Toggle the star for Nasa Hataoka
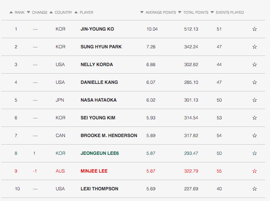 coord(254,100)
